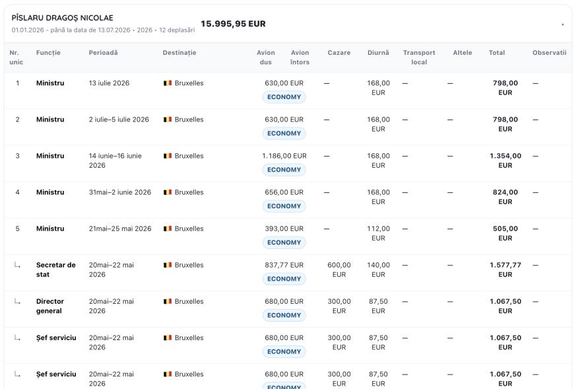Click the Diurnă value 112,00 EUR
Screen dimensions: 574x389
click(378, 233)
